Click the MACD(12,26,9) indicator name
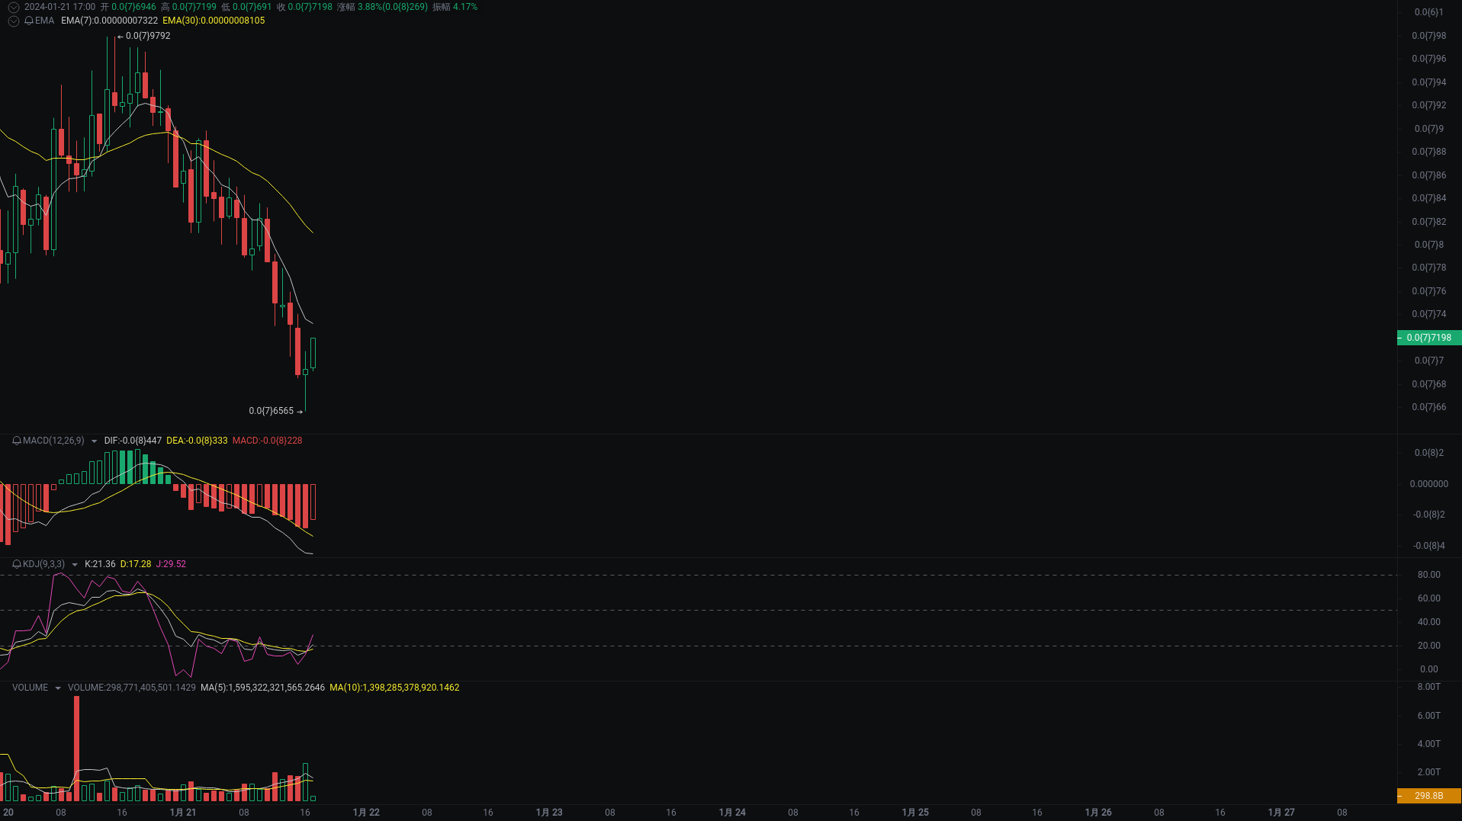1462x821 pixels. (x=53, y=441)
